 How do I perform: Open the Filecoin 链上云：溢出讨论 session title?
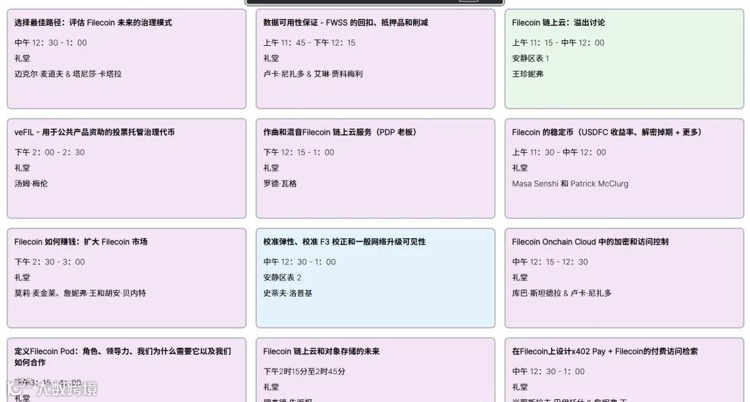pyautogui.click(x=558, y=22)
